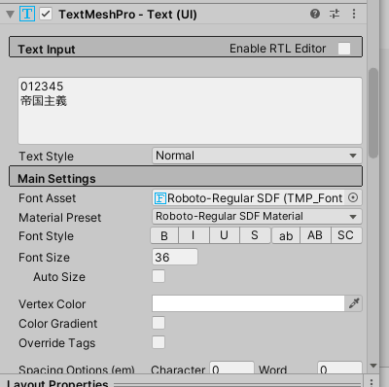Viewport: 389px width, 387px height.
Task: Click the Override Tags label
Action: point(57,343)
